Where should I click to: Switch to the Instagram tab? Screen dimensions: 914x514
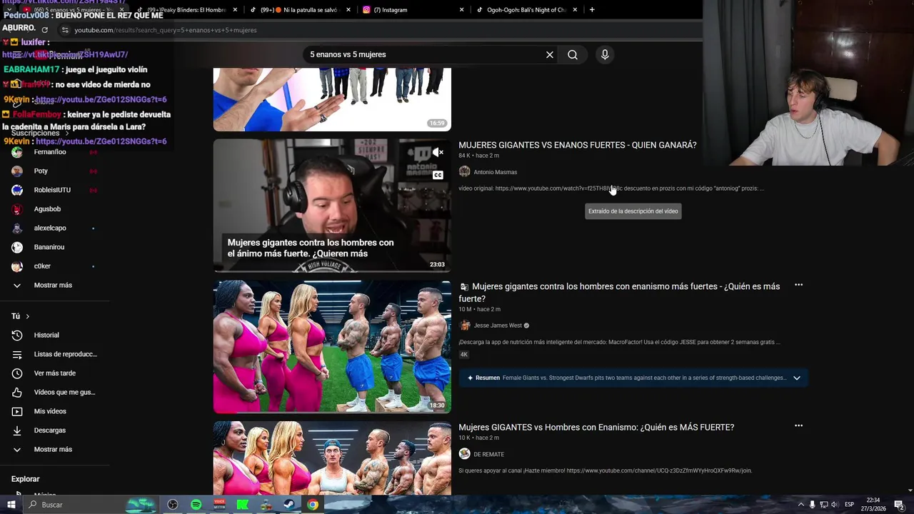pos(412,10)
